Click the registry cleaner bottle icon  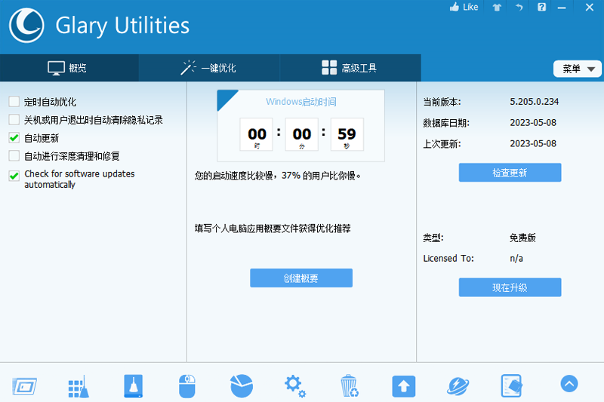point(134,386)
